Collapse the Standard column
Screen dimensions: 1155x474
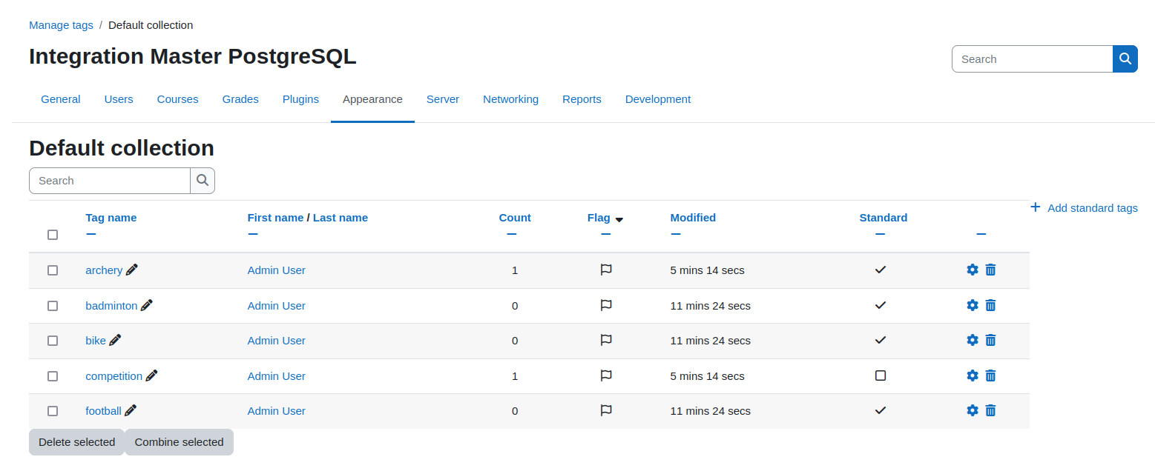pos(881,234)
